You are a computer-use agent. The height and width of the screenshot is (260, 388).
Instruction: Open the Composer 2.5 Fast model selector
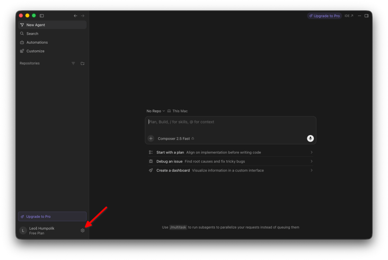(176, 139)
